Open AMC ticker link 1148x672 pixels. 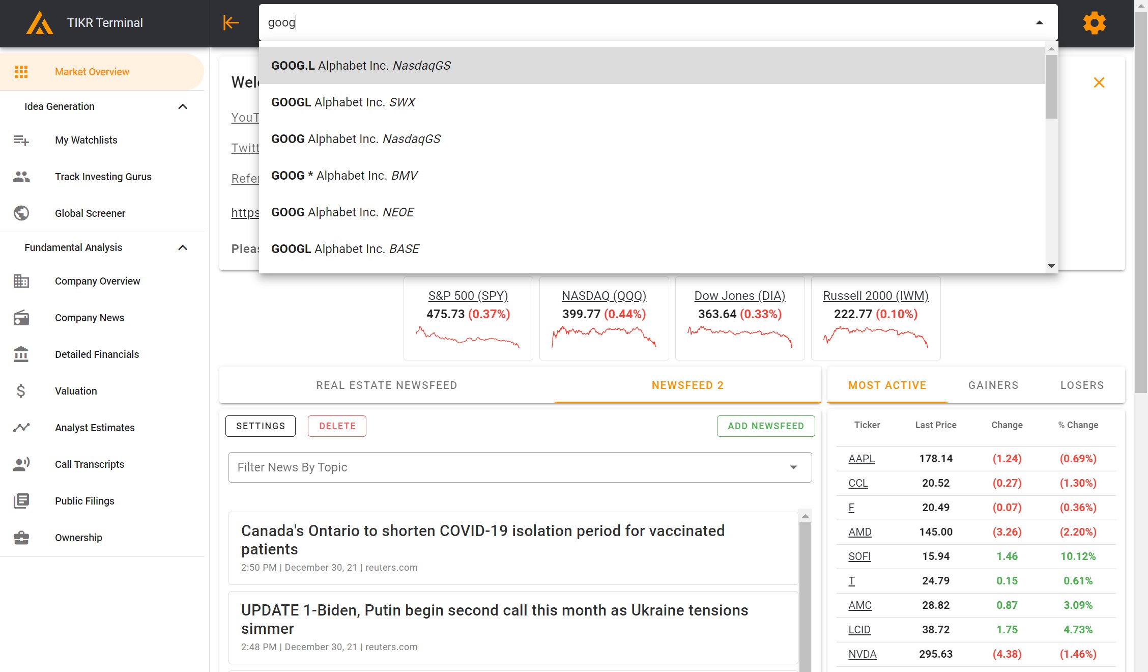pos(860,605)
